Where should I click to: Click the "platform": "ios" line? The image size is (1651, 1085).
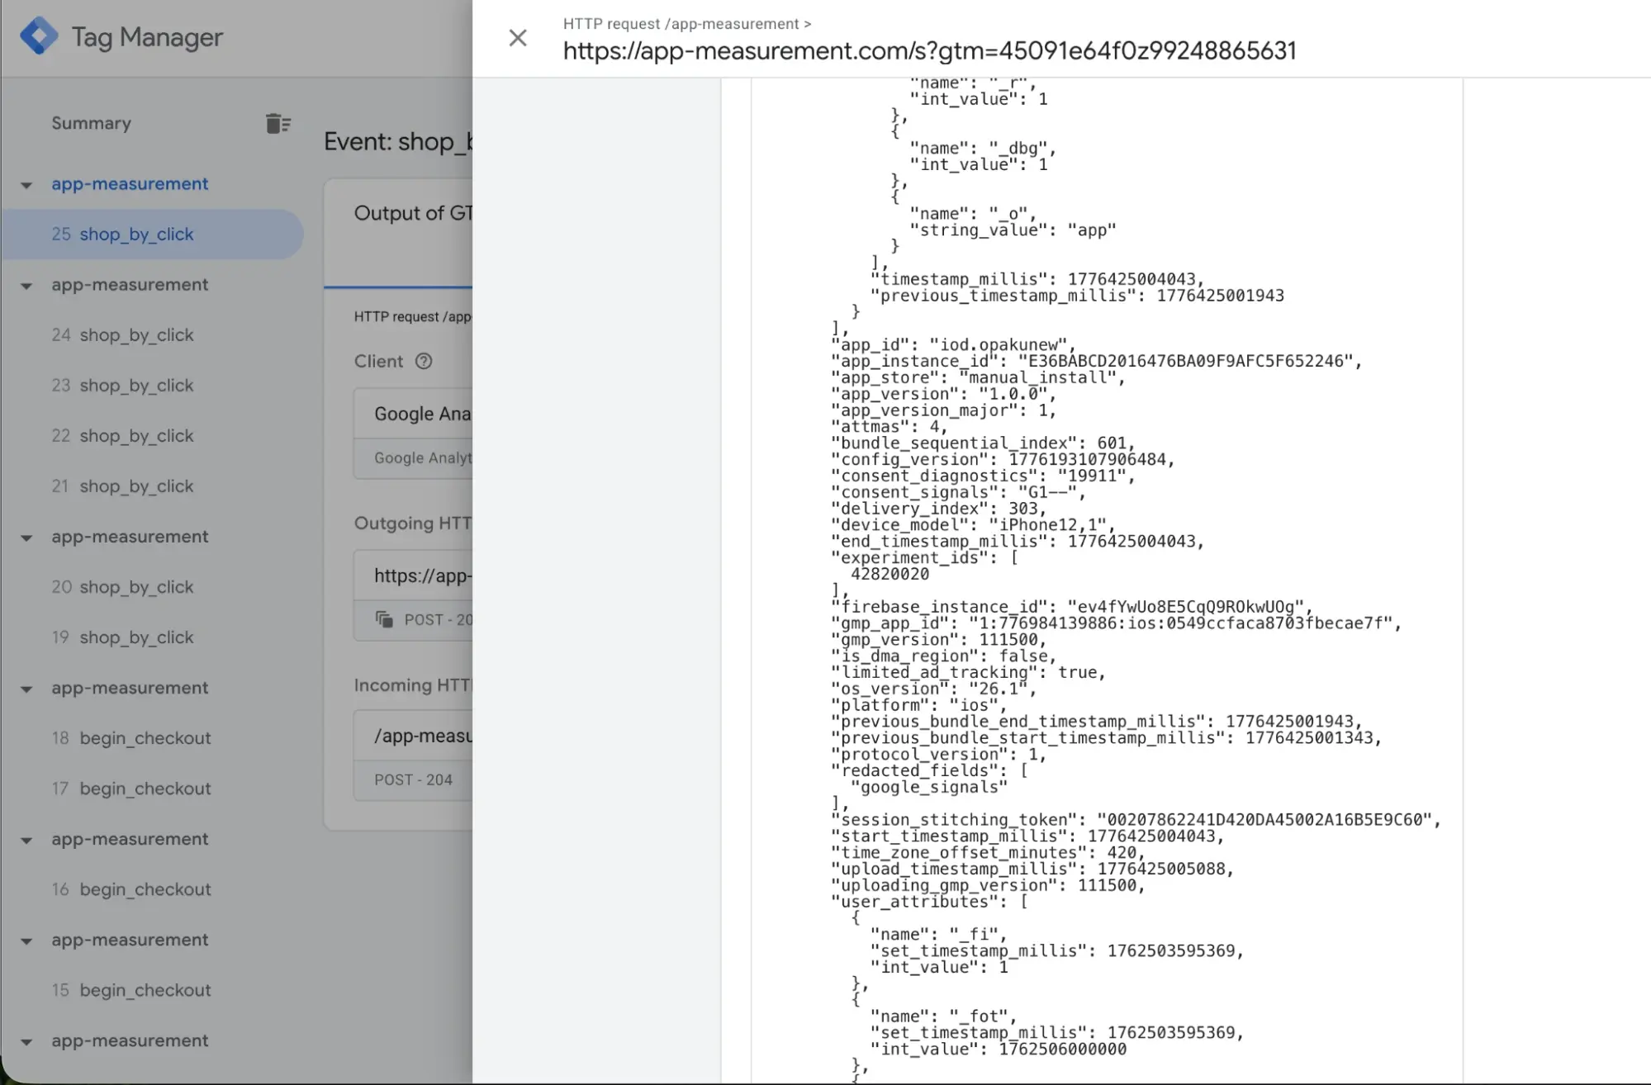point(918,704)
